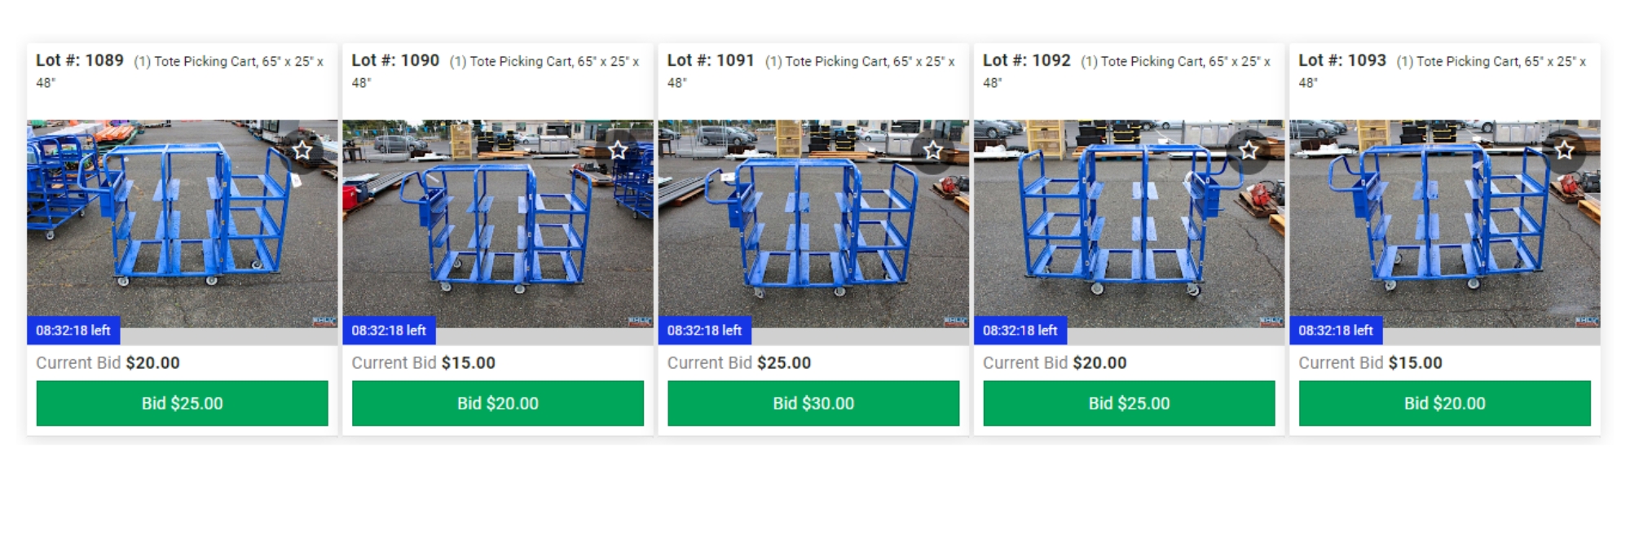Click Bid $30.00 for Lot 1091

[813, 403]
